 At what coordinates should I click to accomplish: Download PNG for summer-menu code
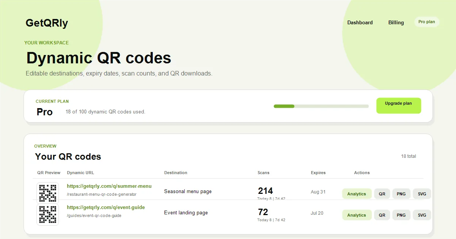click(x=401, y=194)
